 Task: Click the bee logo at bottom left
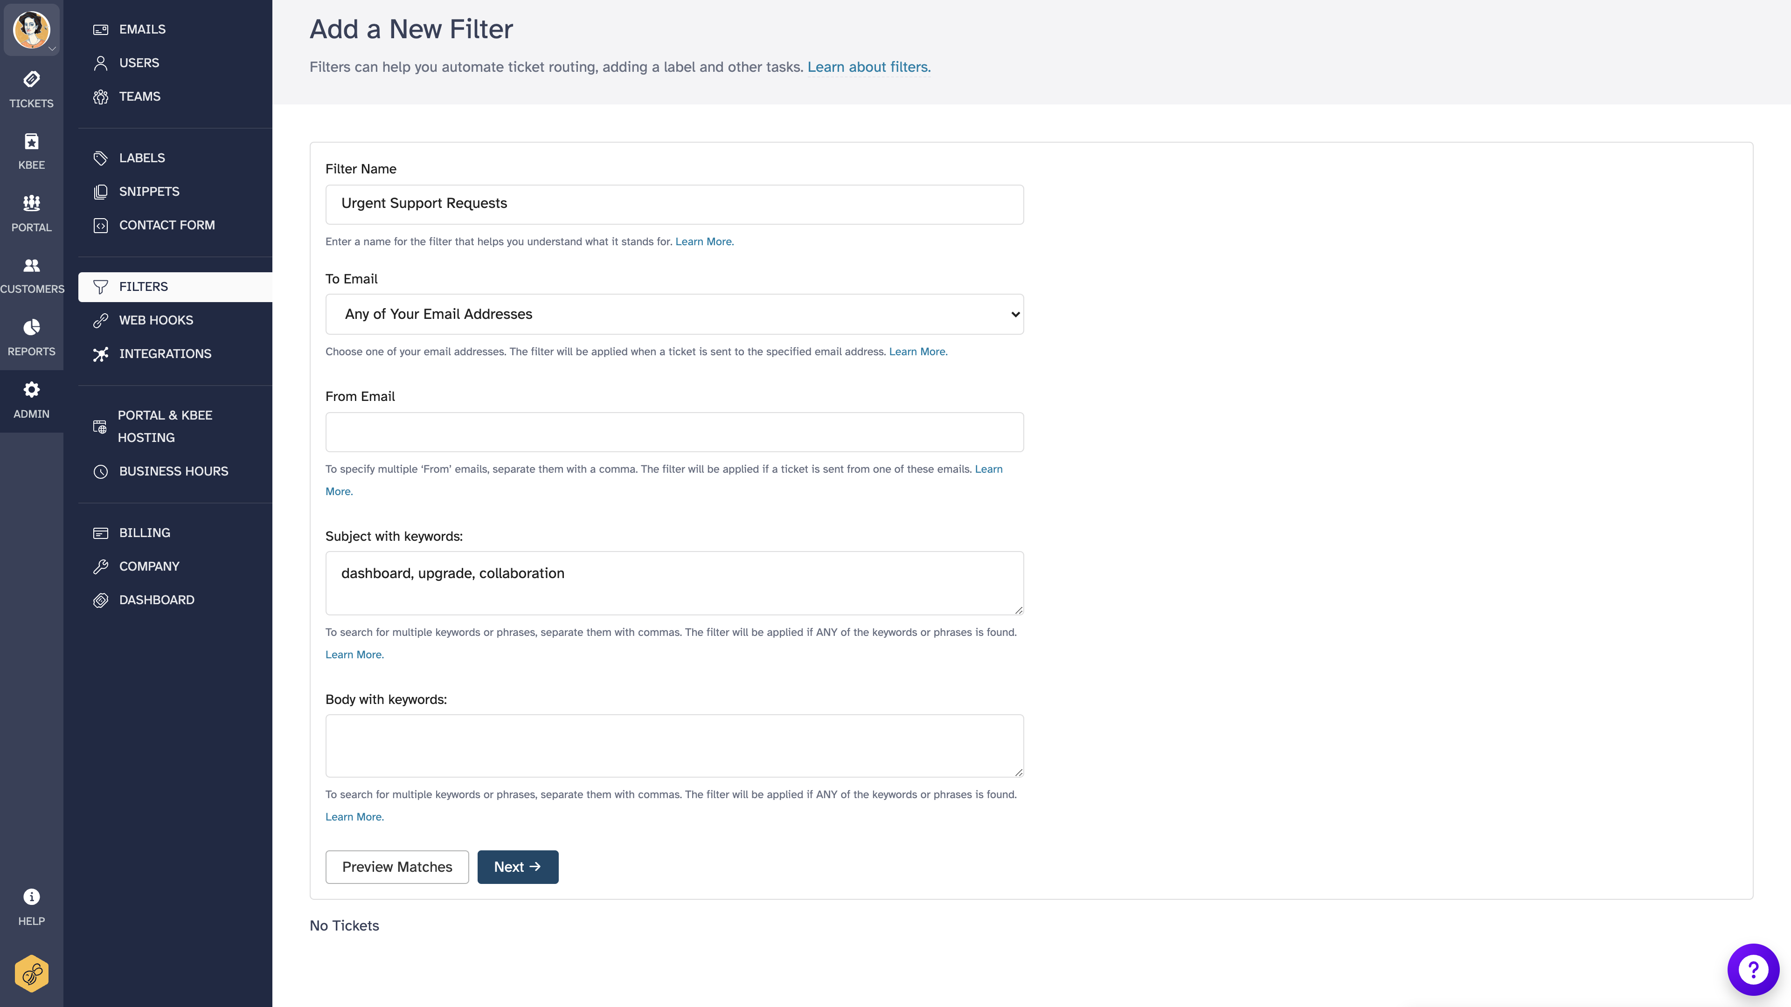coord(31,973)
